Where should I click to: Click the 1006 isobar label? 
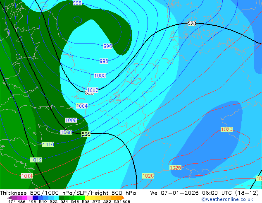tap(71, 120)
